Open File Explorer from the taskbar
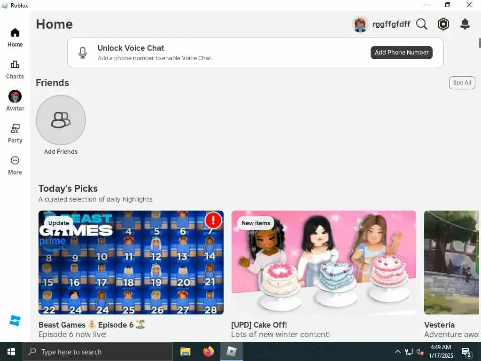 click(185, 352)
